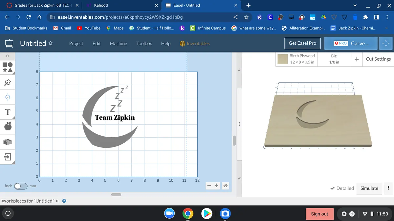Image resolution: width=394 pixels, height=221 pixels.
Task: Select the Shapes tool icon
Action: 8,68
